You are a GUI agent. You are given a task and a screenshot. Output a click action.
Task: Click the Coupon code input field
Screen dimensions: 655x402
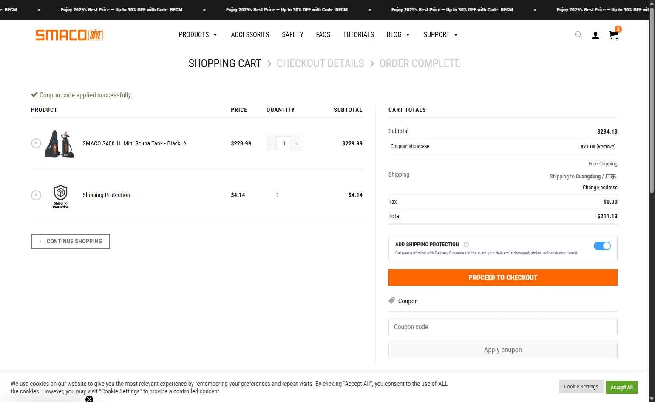point(503,327)
